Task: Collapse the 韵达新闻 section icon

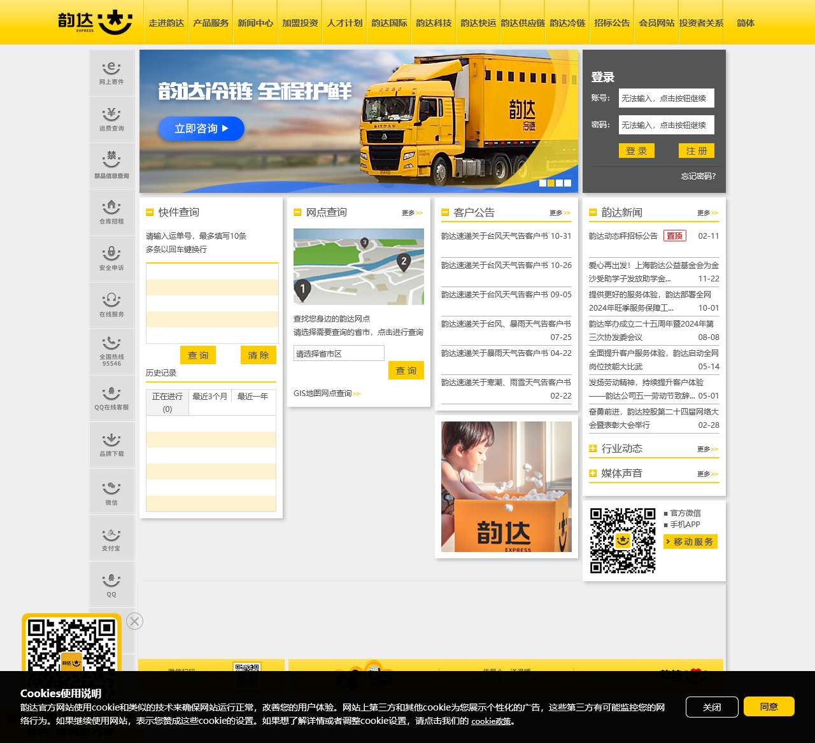Action: (593, 212)
